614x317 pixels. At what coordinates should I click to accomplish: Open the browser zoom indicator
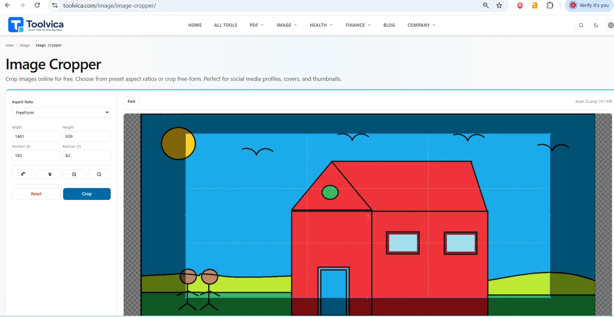486,5
